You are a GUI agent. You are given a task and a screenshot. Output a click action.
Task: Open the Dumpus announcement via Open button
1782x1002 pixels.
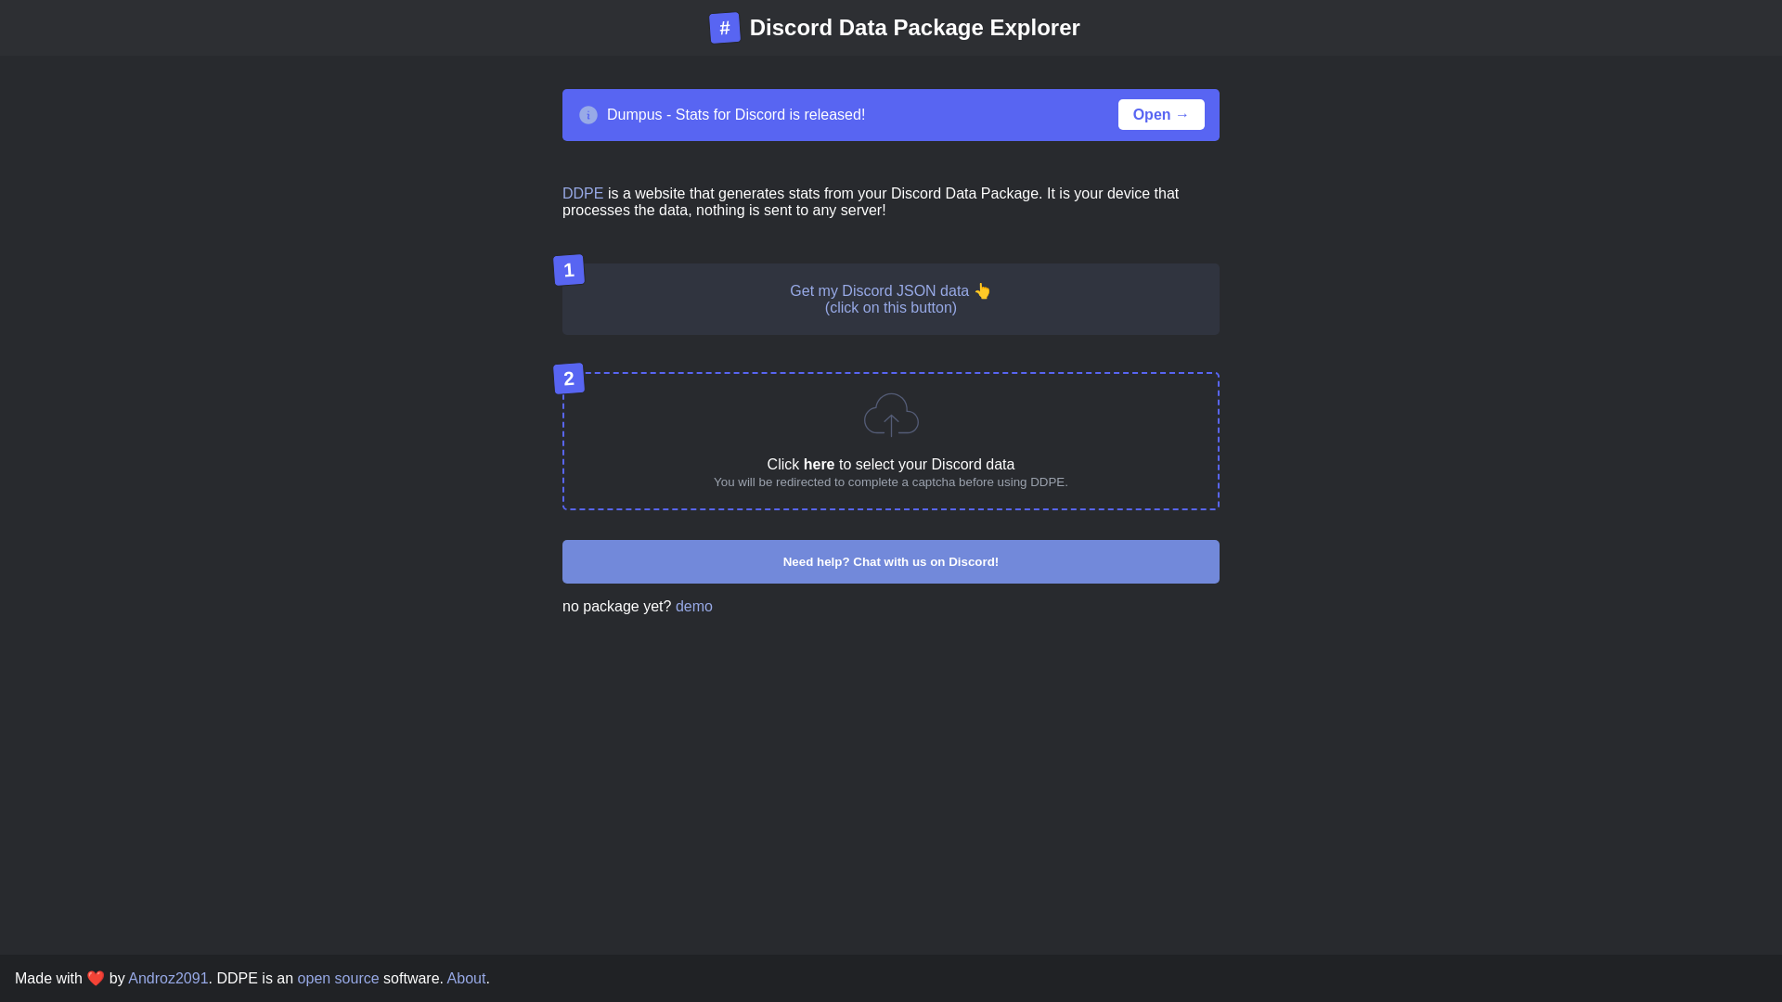(x=1161, y=115)
